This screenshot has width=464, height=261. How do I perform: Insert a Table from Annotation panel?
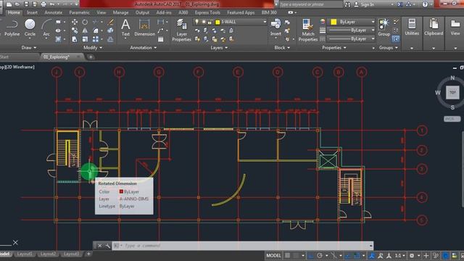click(x=161, y=39)
